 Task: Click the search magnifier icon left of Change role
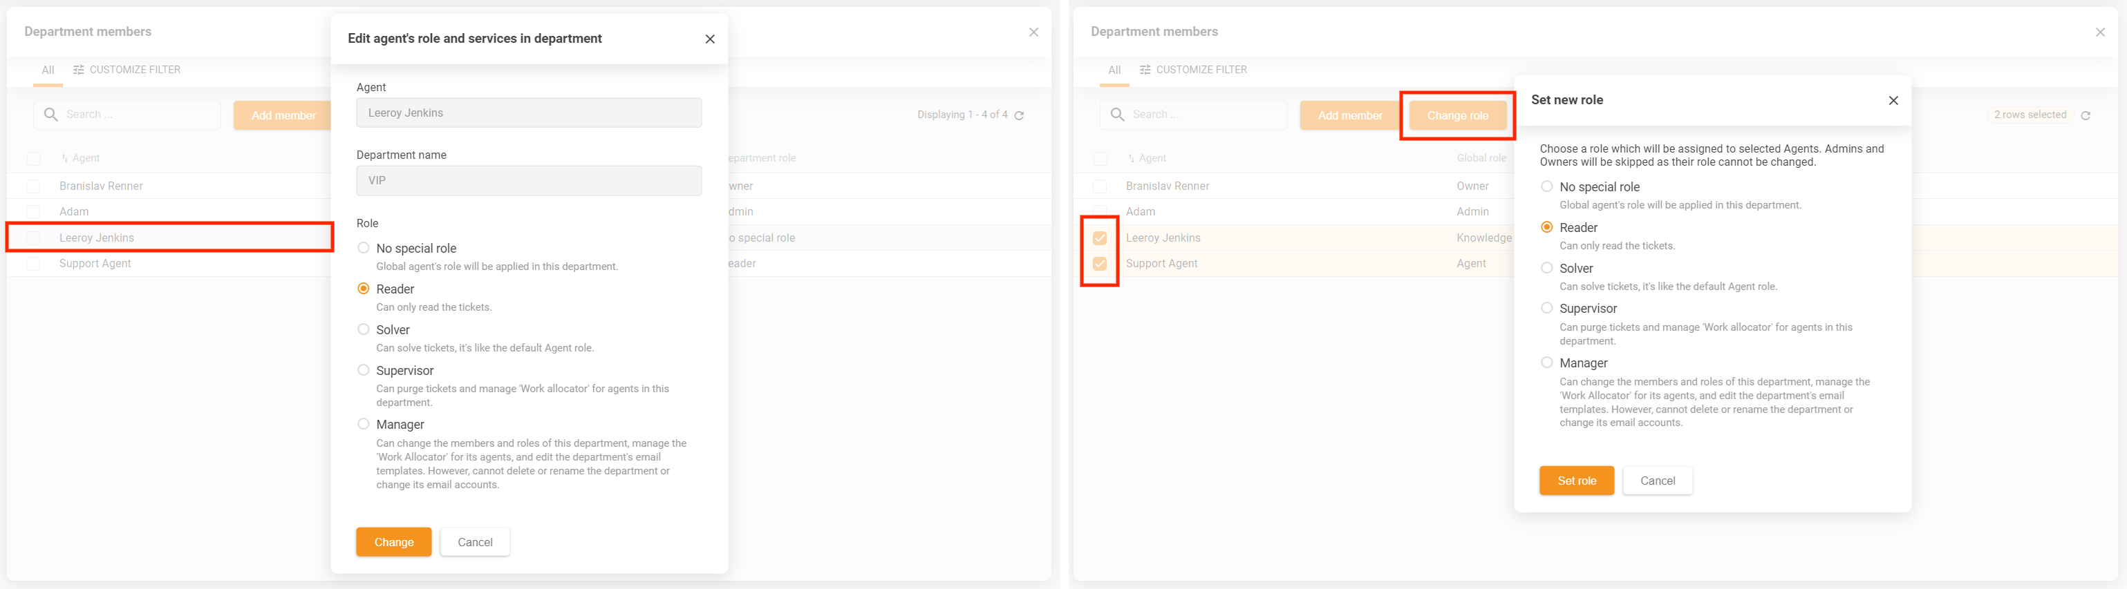[x=1117, y=115]
